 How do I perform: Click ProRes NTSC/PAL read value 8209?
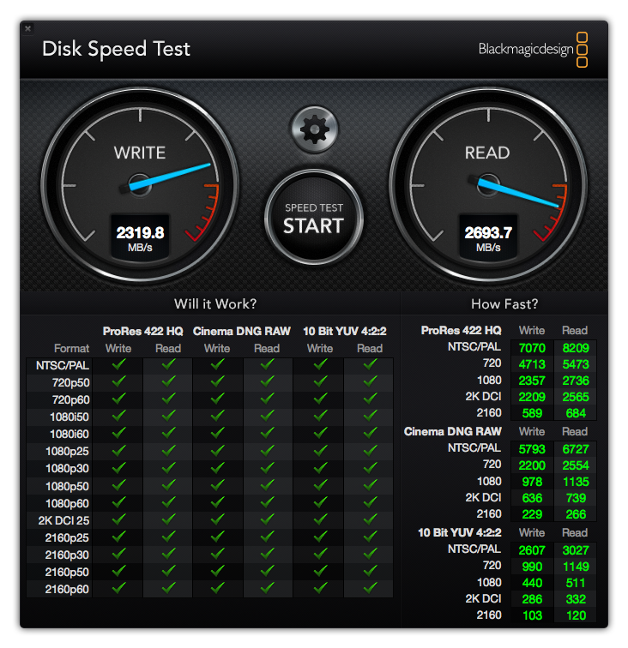click(x=576, y=348)
